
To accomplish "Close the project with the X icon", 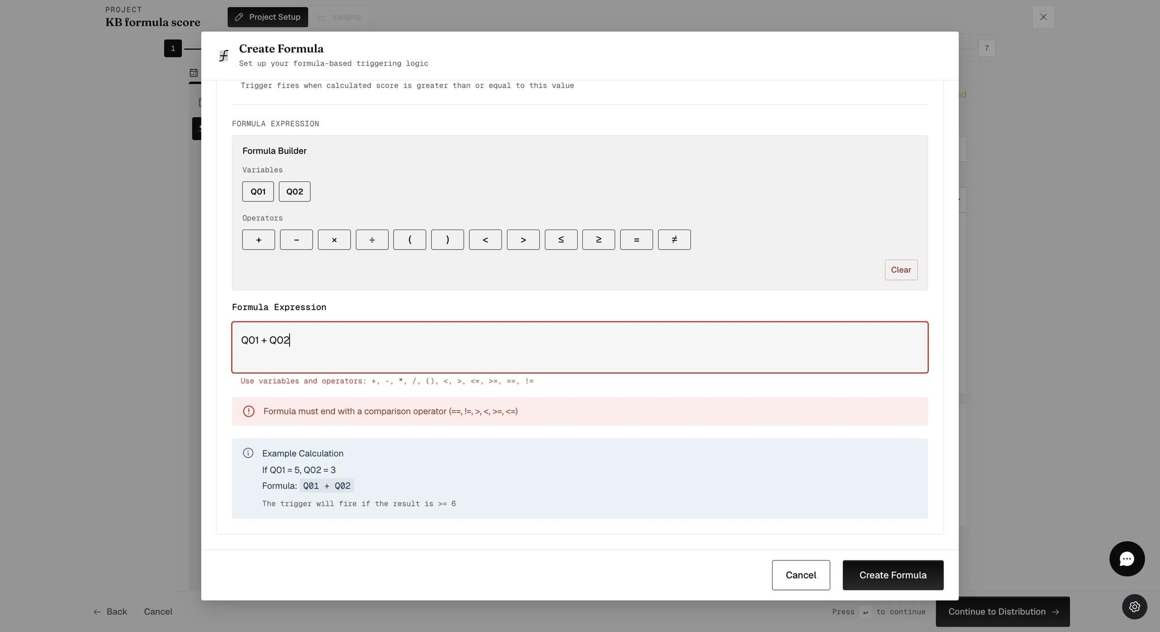I will point(1043,17).
